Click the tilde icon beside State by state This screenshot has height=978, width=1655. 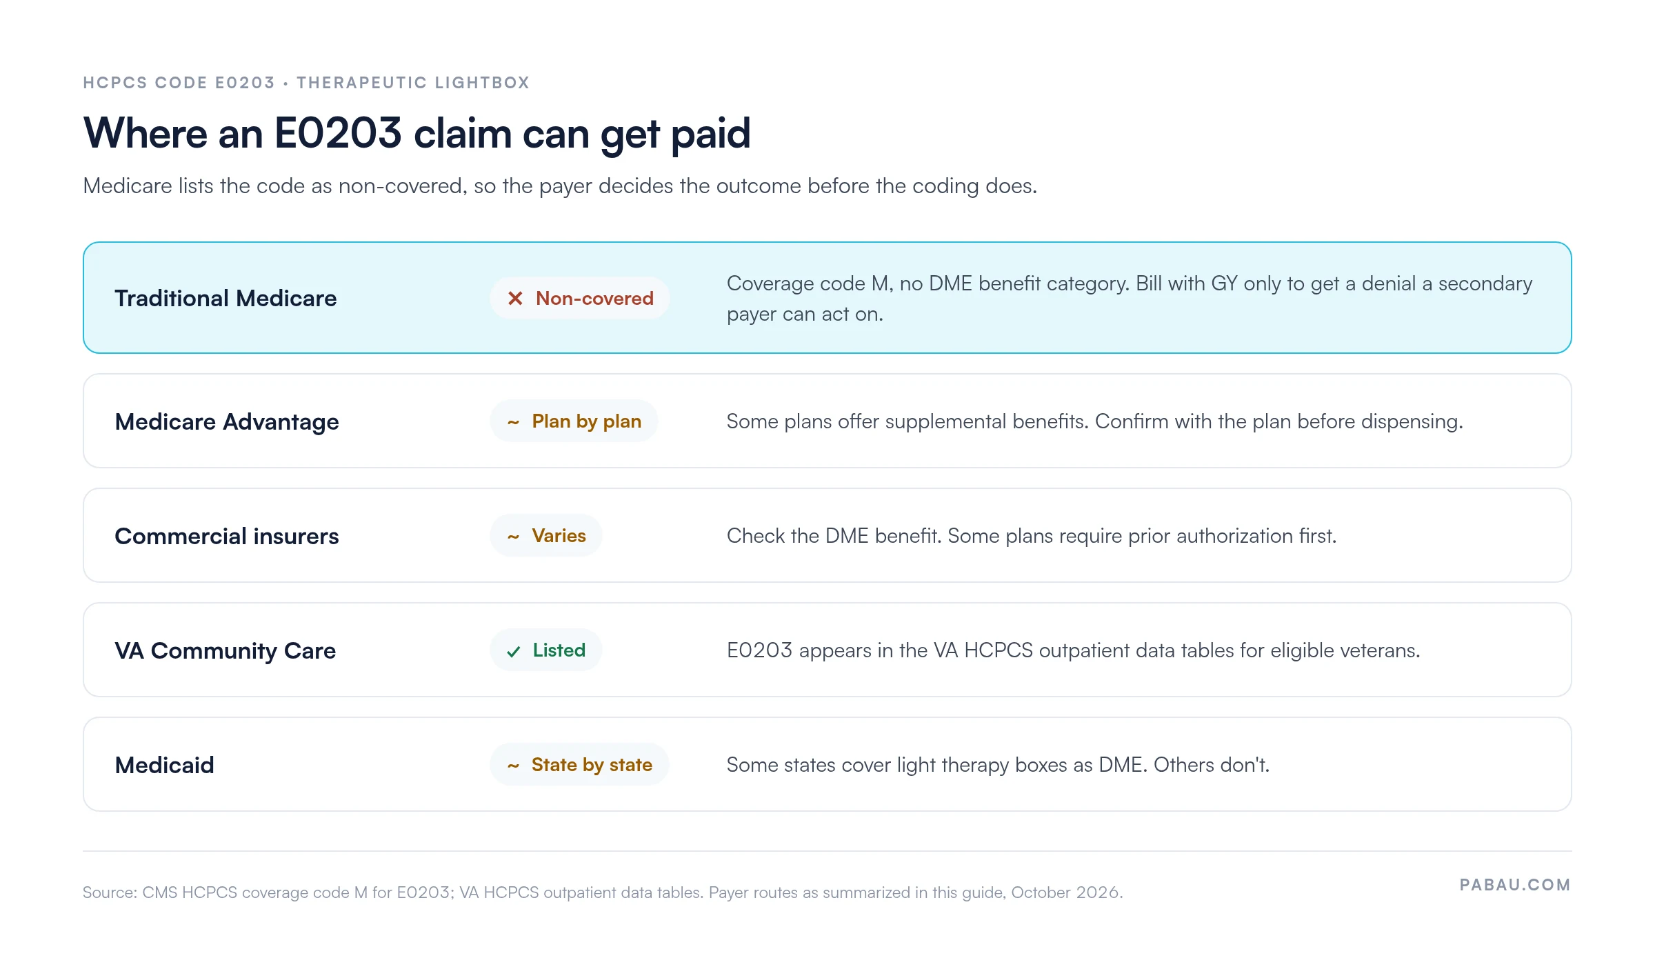point(513,766)
